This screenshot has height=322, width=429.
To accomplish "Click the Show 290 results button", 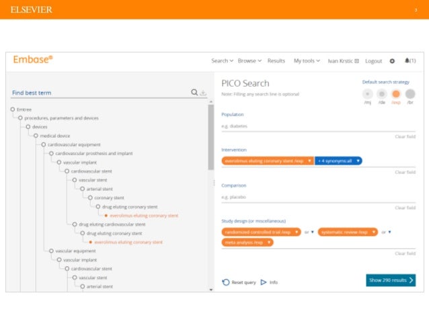I will point(391,280).
